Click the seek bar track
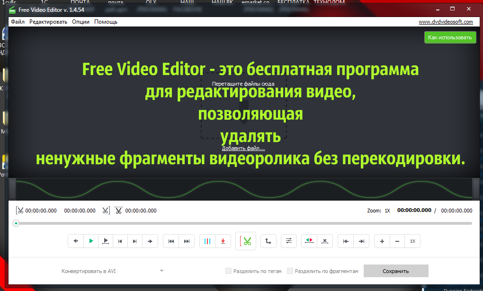The width and height of the screenshot is (483, 291). [243, 223]
